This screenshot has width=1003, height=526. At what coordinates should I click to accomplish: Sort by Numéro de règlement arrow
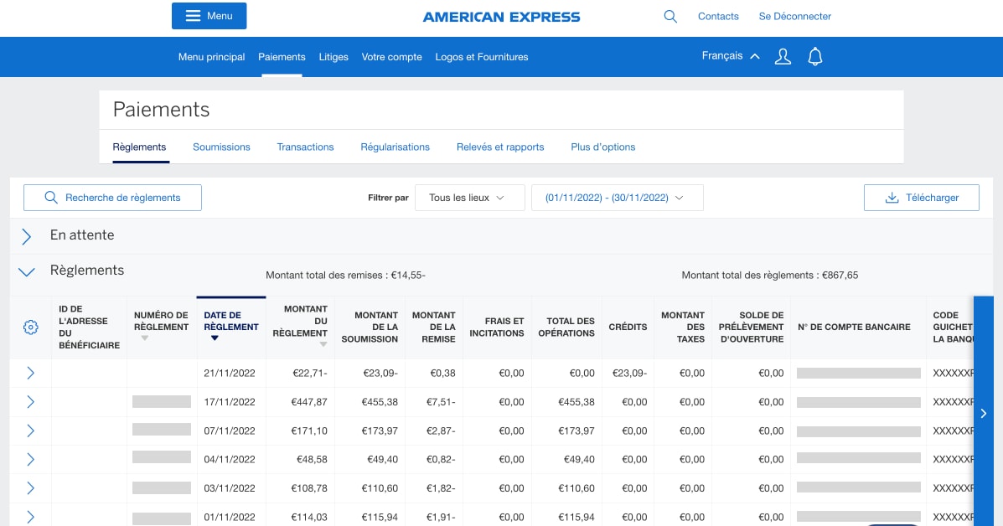145,338
